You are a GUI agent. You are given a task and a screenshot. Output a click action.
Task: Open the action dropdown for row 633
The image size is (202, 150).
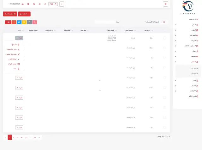tap(19, 88)
